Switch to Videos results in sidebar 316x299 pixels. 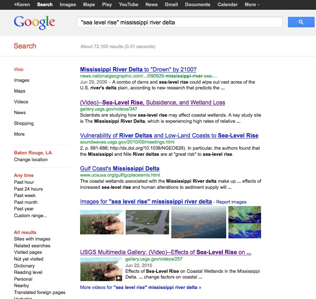point(21,102)
